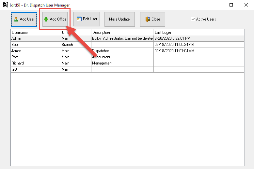The width and height of the screenshot is (254, 169).
Task: Close the User Manager window with X
Action: [x=246, y=5]
